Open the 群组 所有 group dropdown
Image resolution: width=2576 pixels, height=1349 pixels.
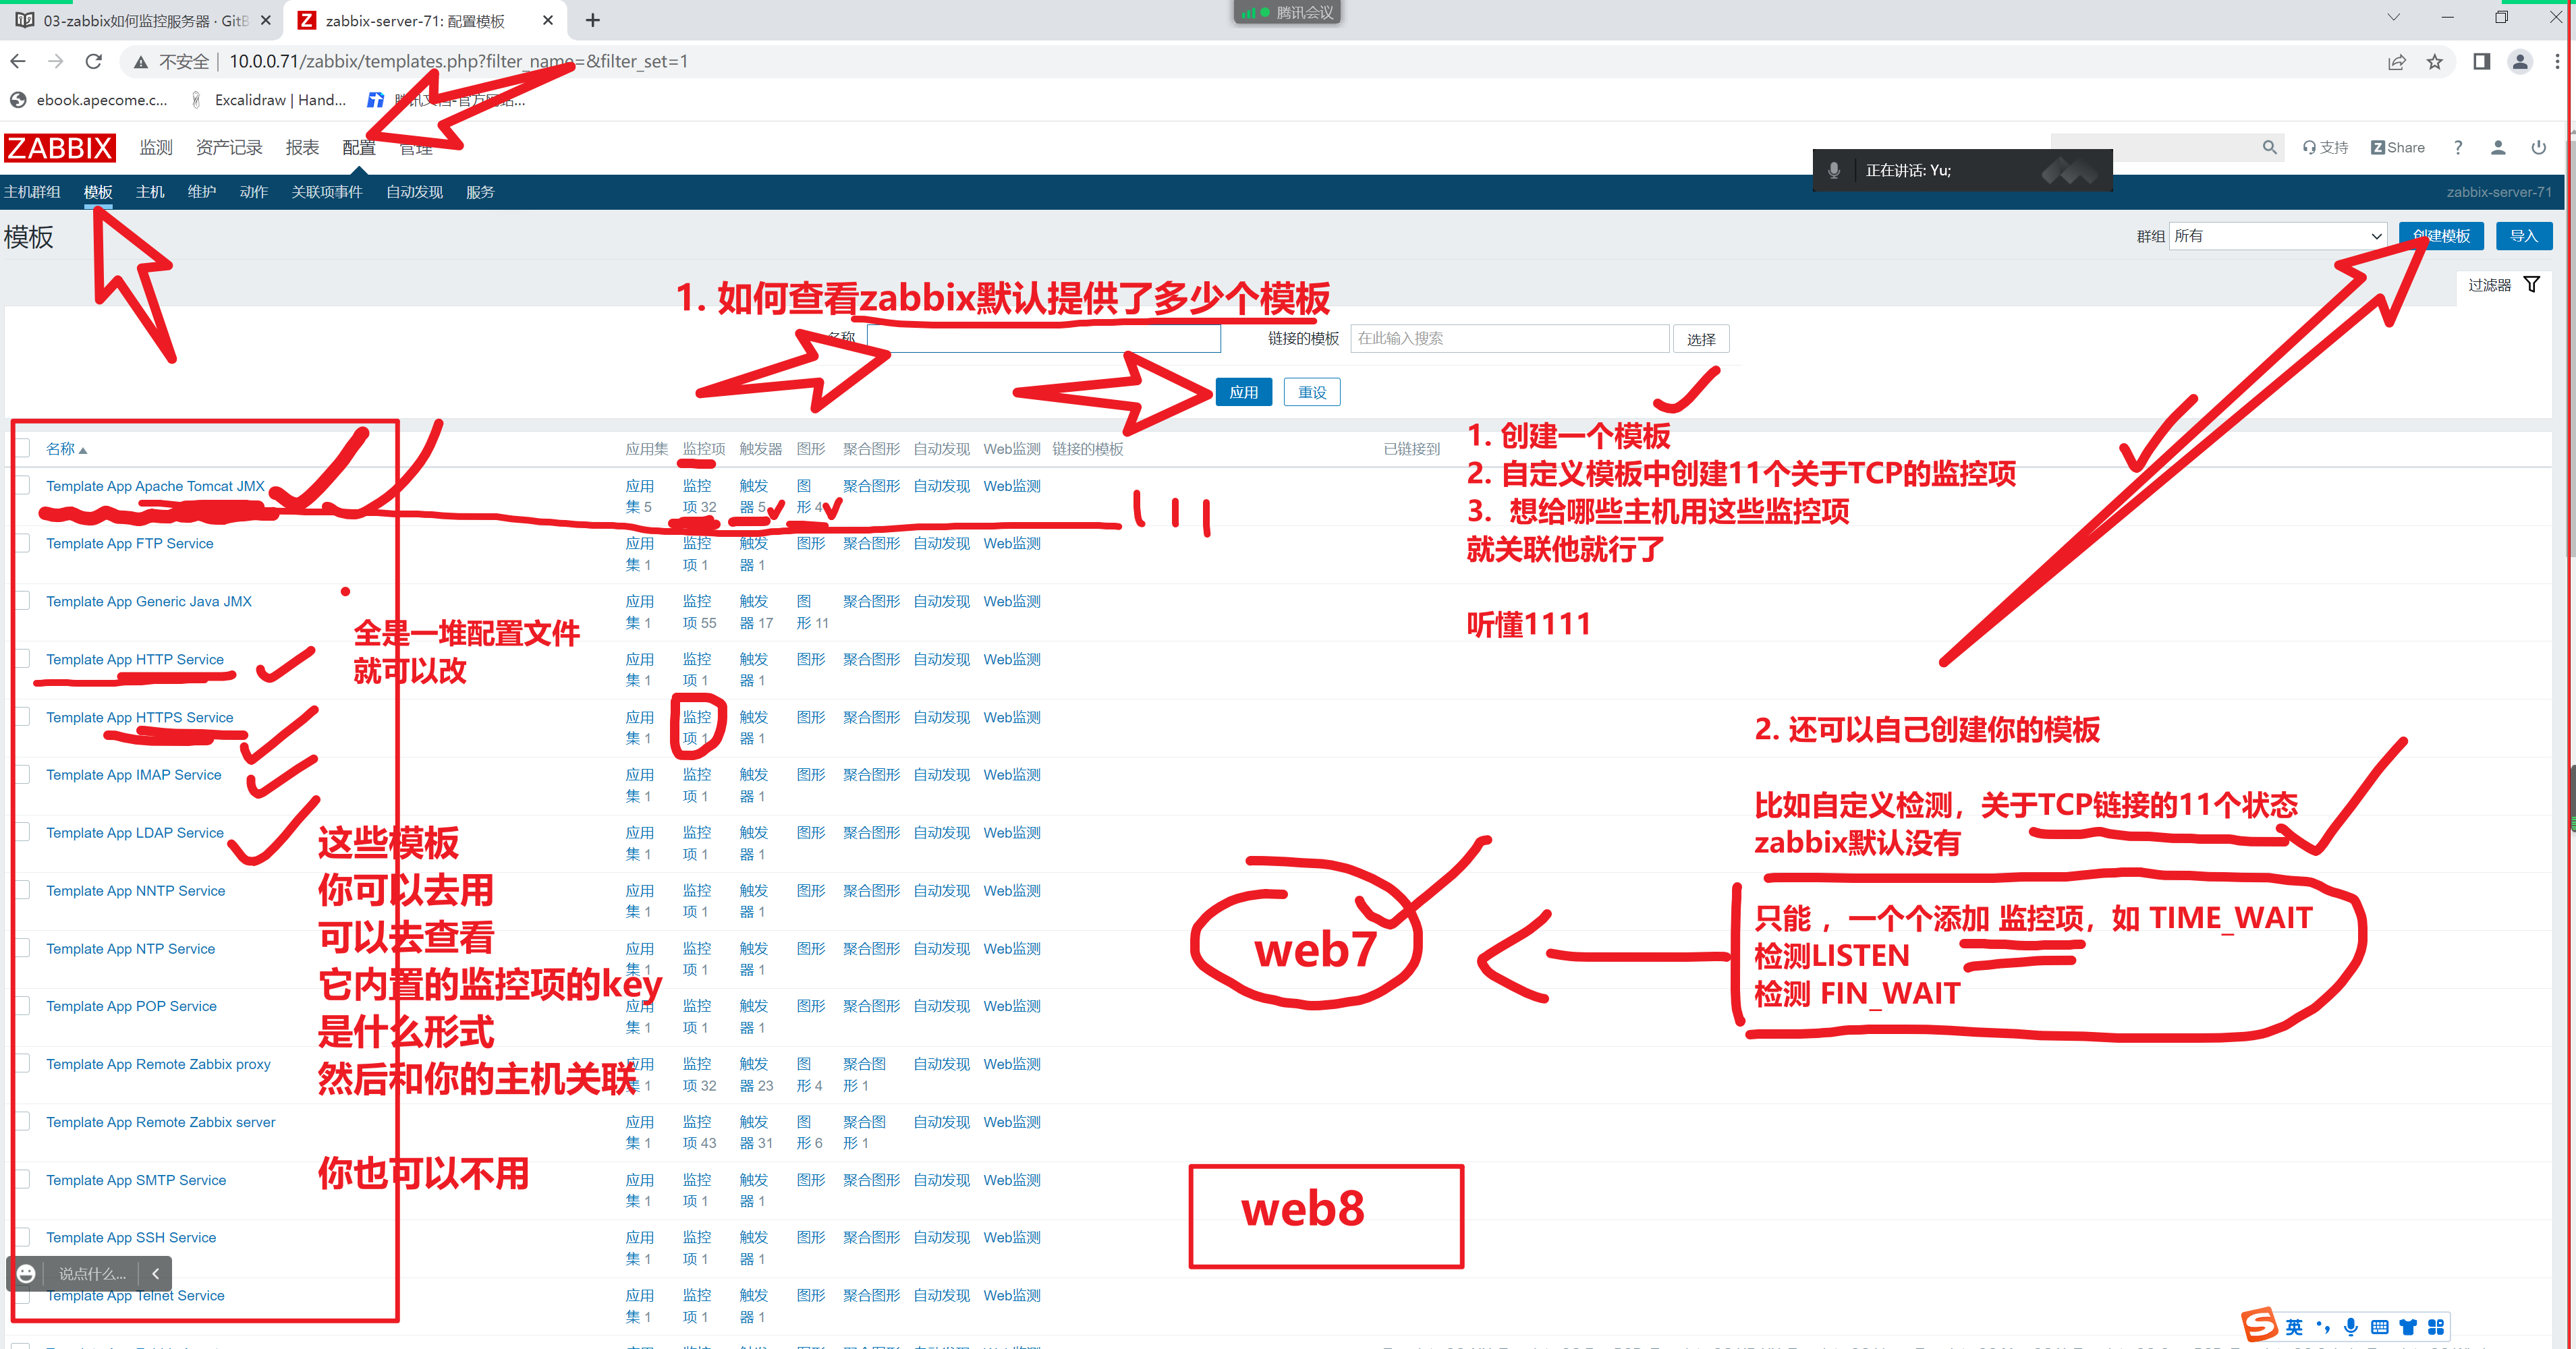[x=2277, y=236]
